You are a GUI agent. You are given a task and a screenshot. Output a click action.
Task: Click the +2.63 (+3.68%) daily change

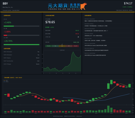(127, 7)
